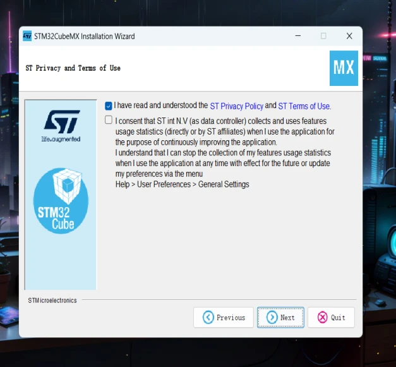Quit the installation wizard
Viewport: 396px width, 367px height.
point(331,317)
